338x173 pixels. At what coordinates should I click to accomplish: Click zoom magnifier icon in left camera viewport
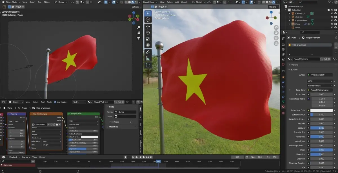pyautogui.click(x=139, y=28)
